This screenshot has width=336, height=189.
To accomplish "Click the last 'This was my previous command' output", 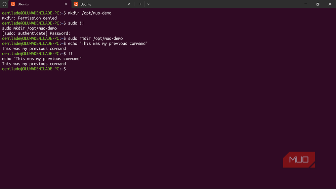I will click(x=34, y=64).
